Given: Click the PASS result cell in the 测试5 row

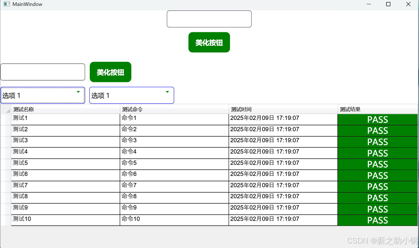Looking at the screenshot, I should pos(378,164).
